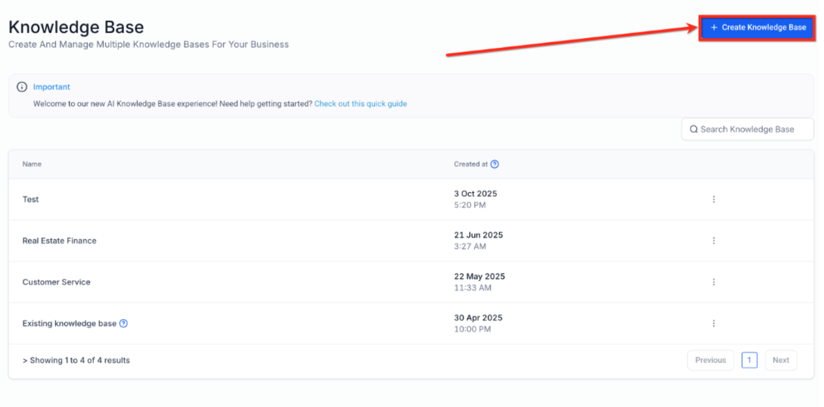
Task: Click help icon beside Existing knowledge base
Action: [x=123, y=324]
